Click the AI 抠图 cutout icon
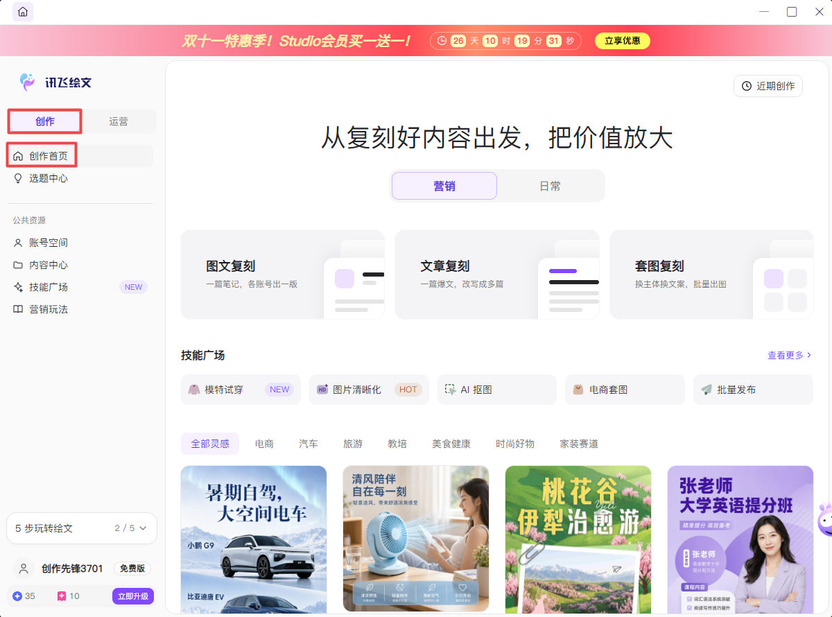This screenshot has height=617, width=832. tap(451, 390)
